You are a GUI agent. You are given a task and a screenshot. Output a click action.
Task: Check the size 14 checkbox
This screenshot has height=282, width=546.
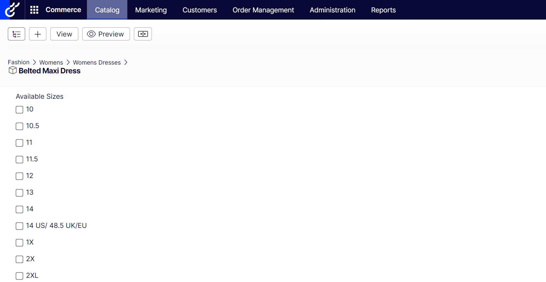20,209
